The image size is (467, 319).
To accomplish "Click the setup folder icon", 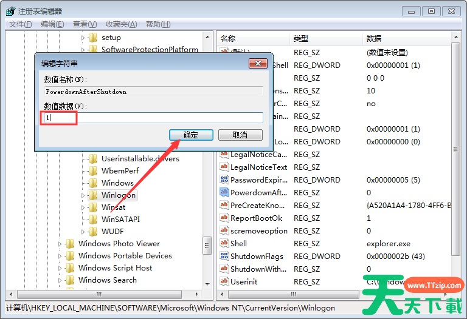I will [x=93, y=38].
